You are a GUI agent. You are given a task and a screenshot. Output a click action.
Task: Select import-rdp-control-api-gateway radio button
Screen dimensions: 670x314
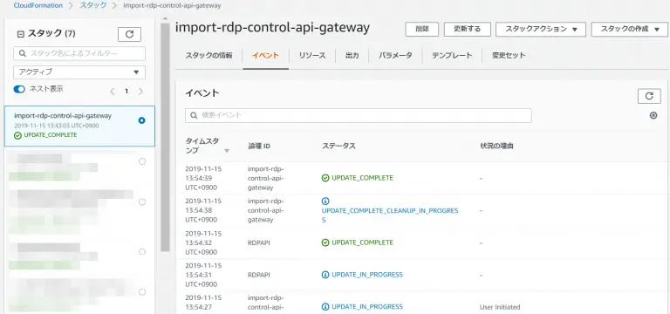(x=142, y=120)
